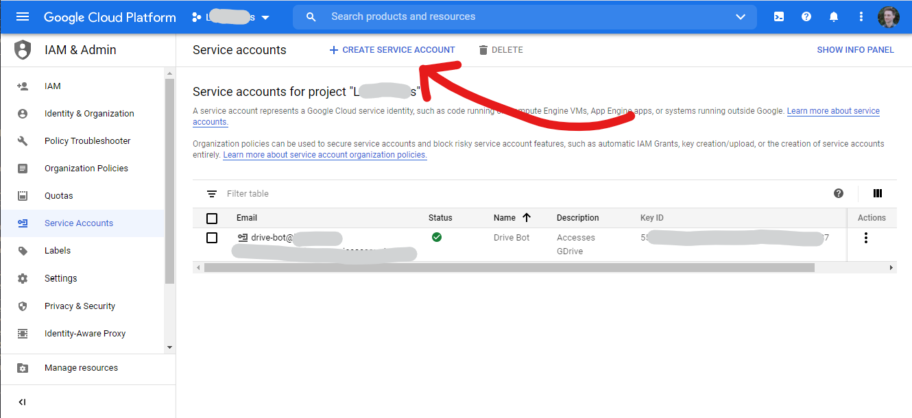This screenshot has height=418, width=912.
Task: Click the Quotas icon
Action: 23,196
